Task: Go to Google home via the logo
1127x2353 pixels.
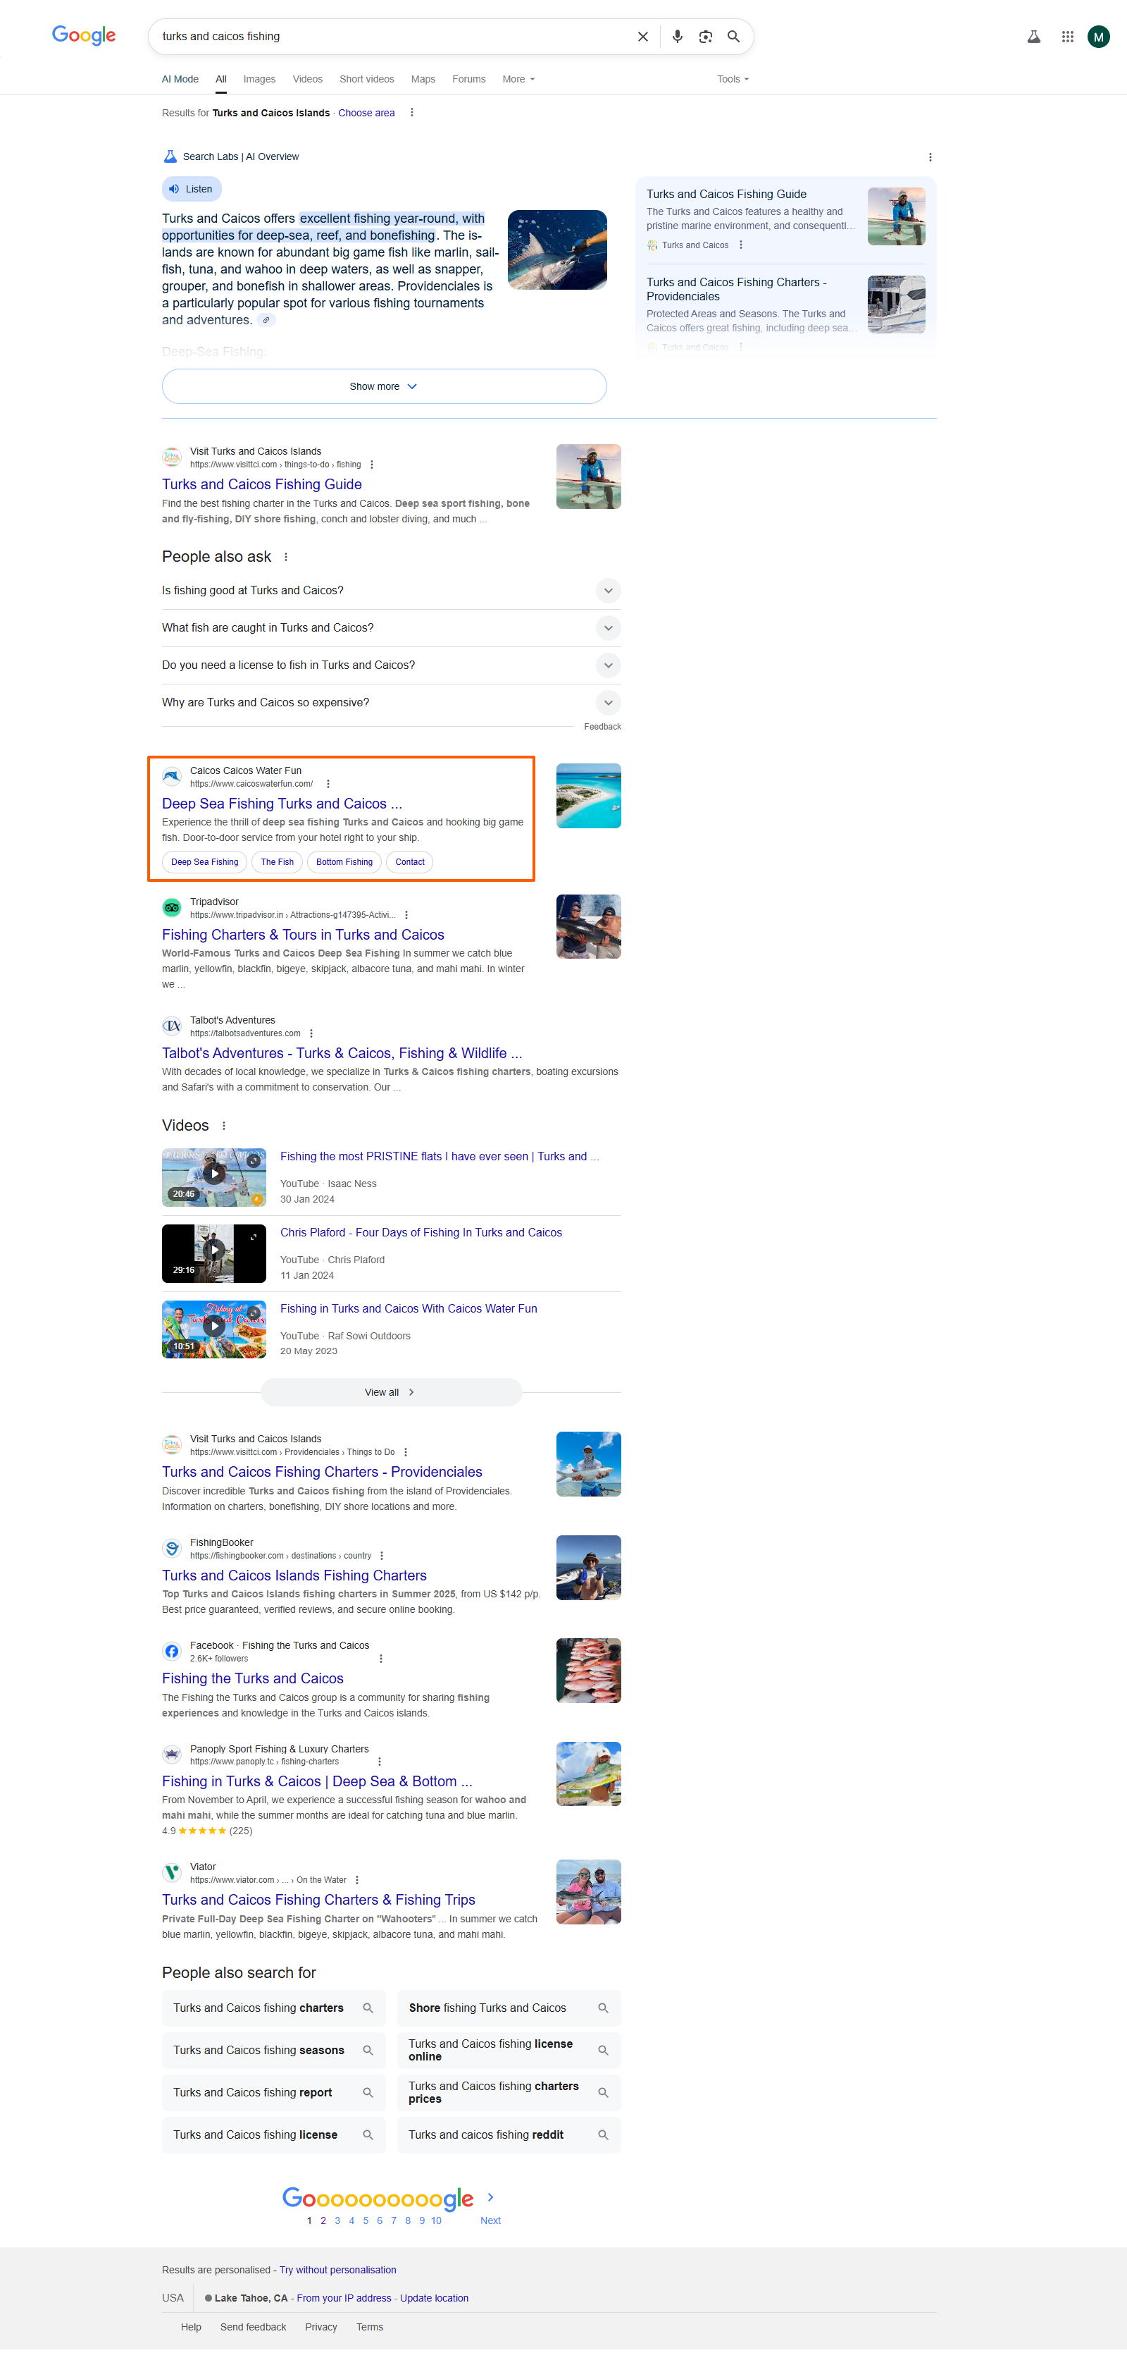Action: [x=84, y=36]
